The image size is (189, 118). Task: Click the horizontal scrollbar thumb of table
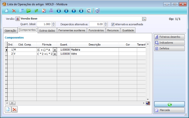point(12,103)
